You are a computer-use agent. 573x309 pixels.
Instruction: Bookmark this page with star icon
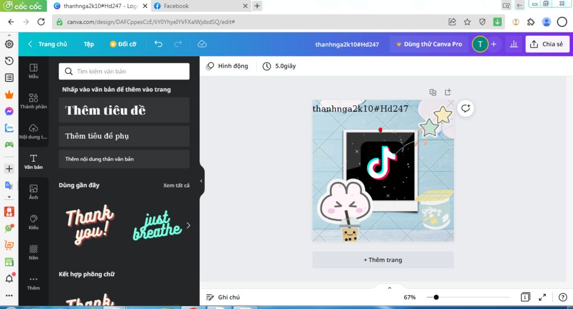[x=467, y=22]
